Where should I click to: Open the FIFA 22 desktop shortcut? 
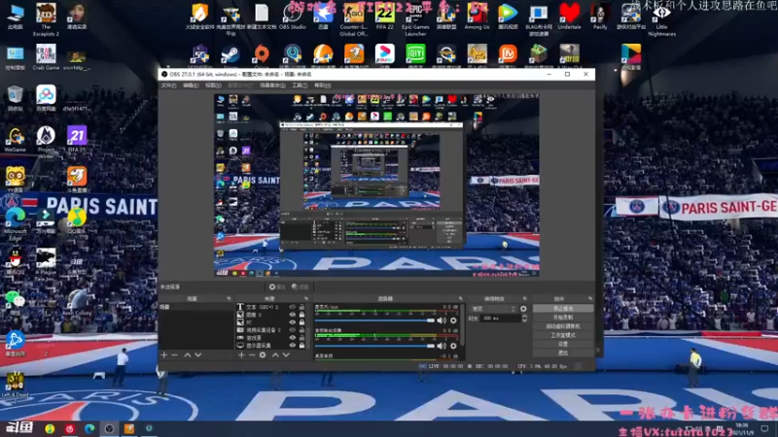pyautogui.click(x=384, y=17)
